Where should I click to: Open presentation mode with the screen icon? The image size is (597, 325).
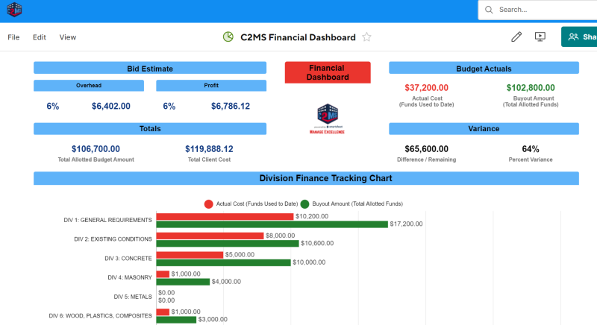(x=540, y=37)
